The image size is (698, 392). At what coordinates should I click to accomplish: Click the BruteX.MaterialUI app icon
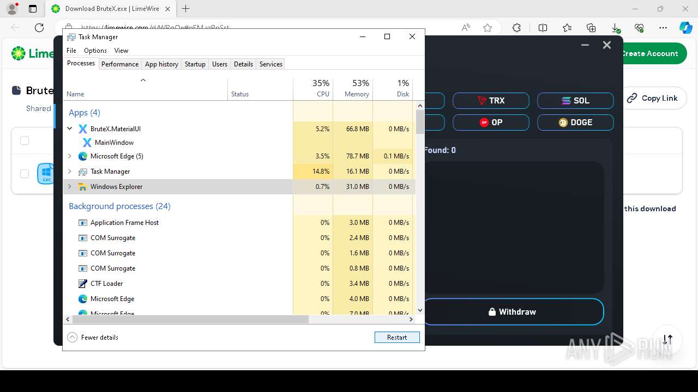point(83,129)
